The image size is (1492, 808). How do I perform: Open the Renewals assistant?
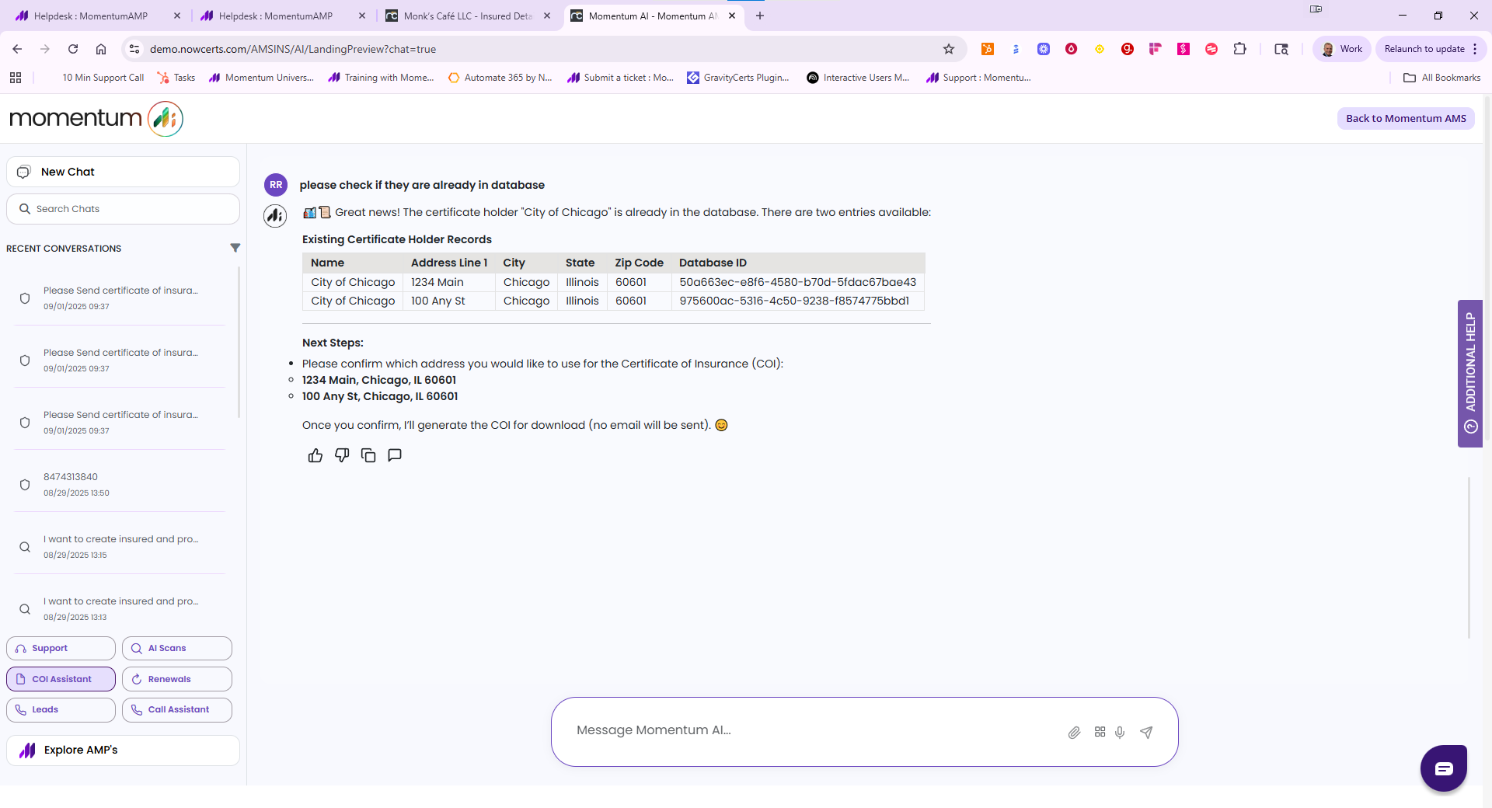point(177,679)
